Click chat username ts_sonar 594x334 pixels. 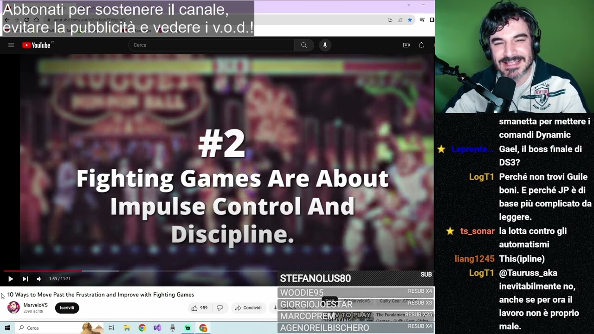(x=478, y=231)
